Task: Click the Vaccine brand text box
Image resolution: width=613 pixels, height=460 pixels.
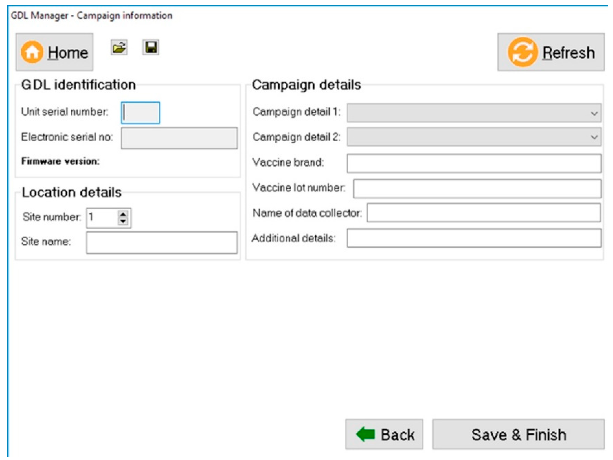Action: [474, 163]
